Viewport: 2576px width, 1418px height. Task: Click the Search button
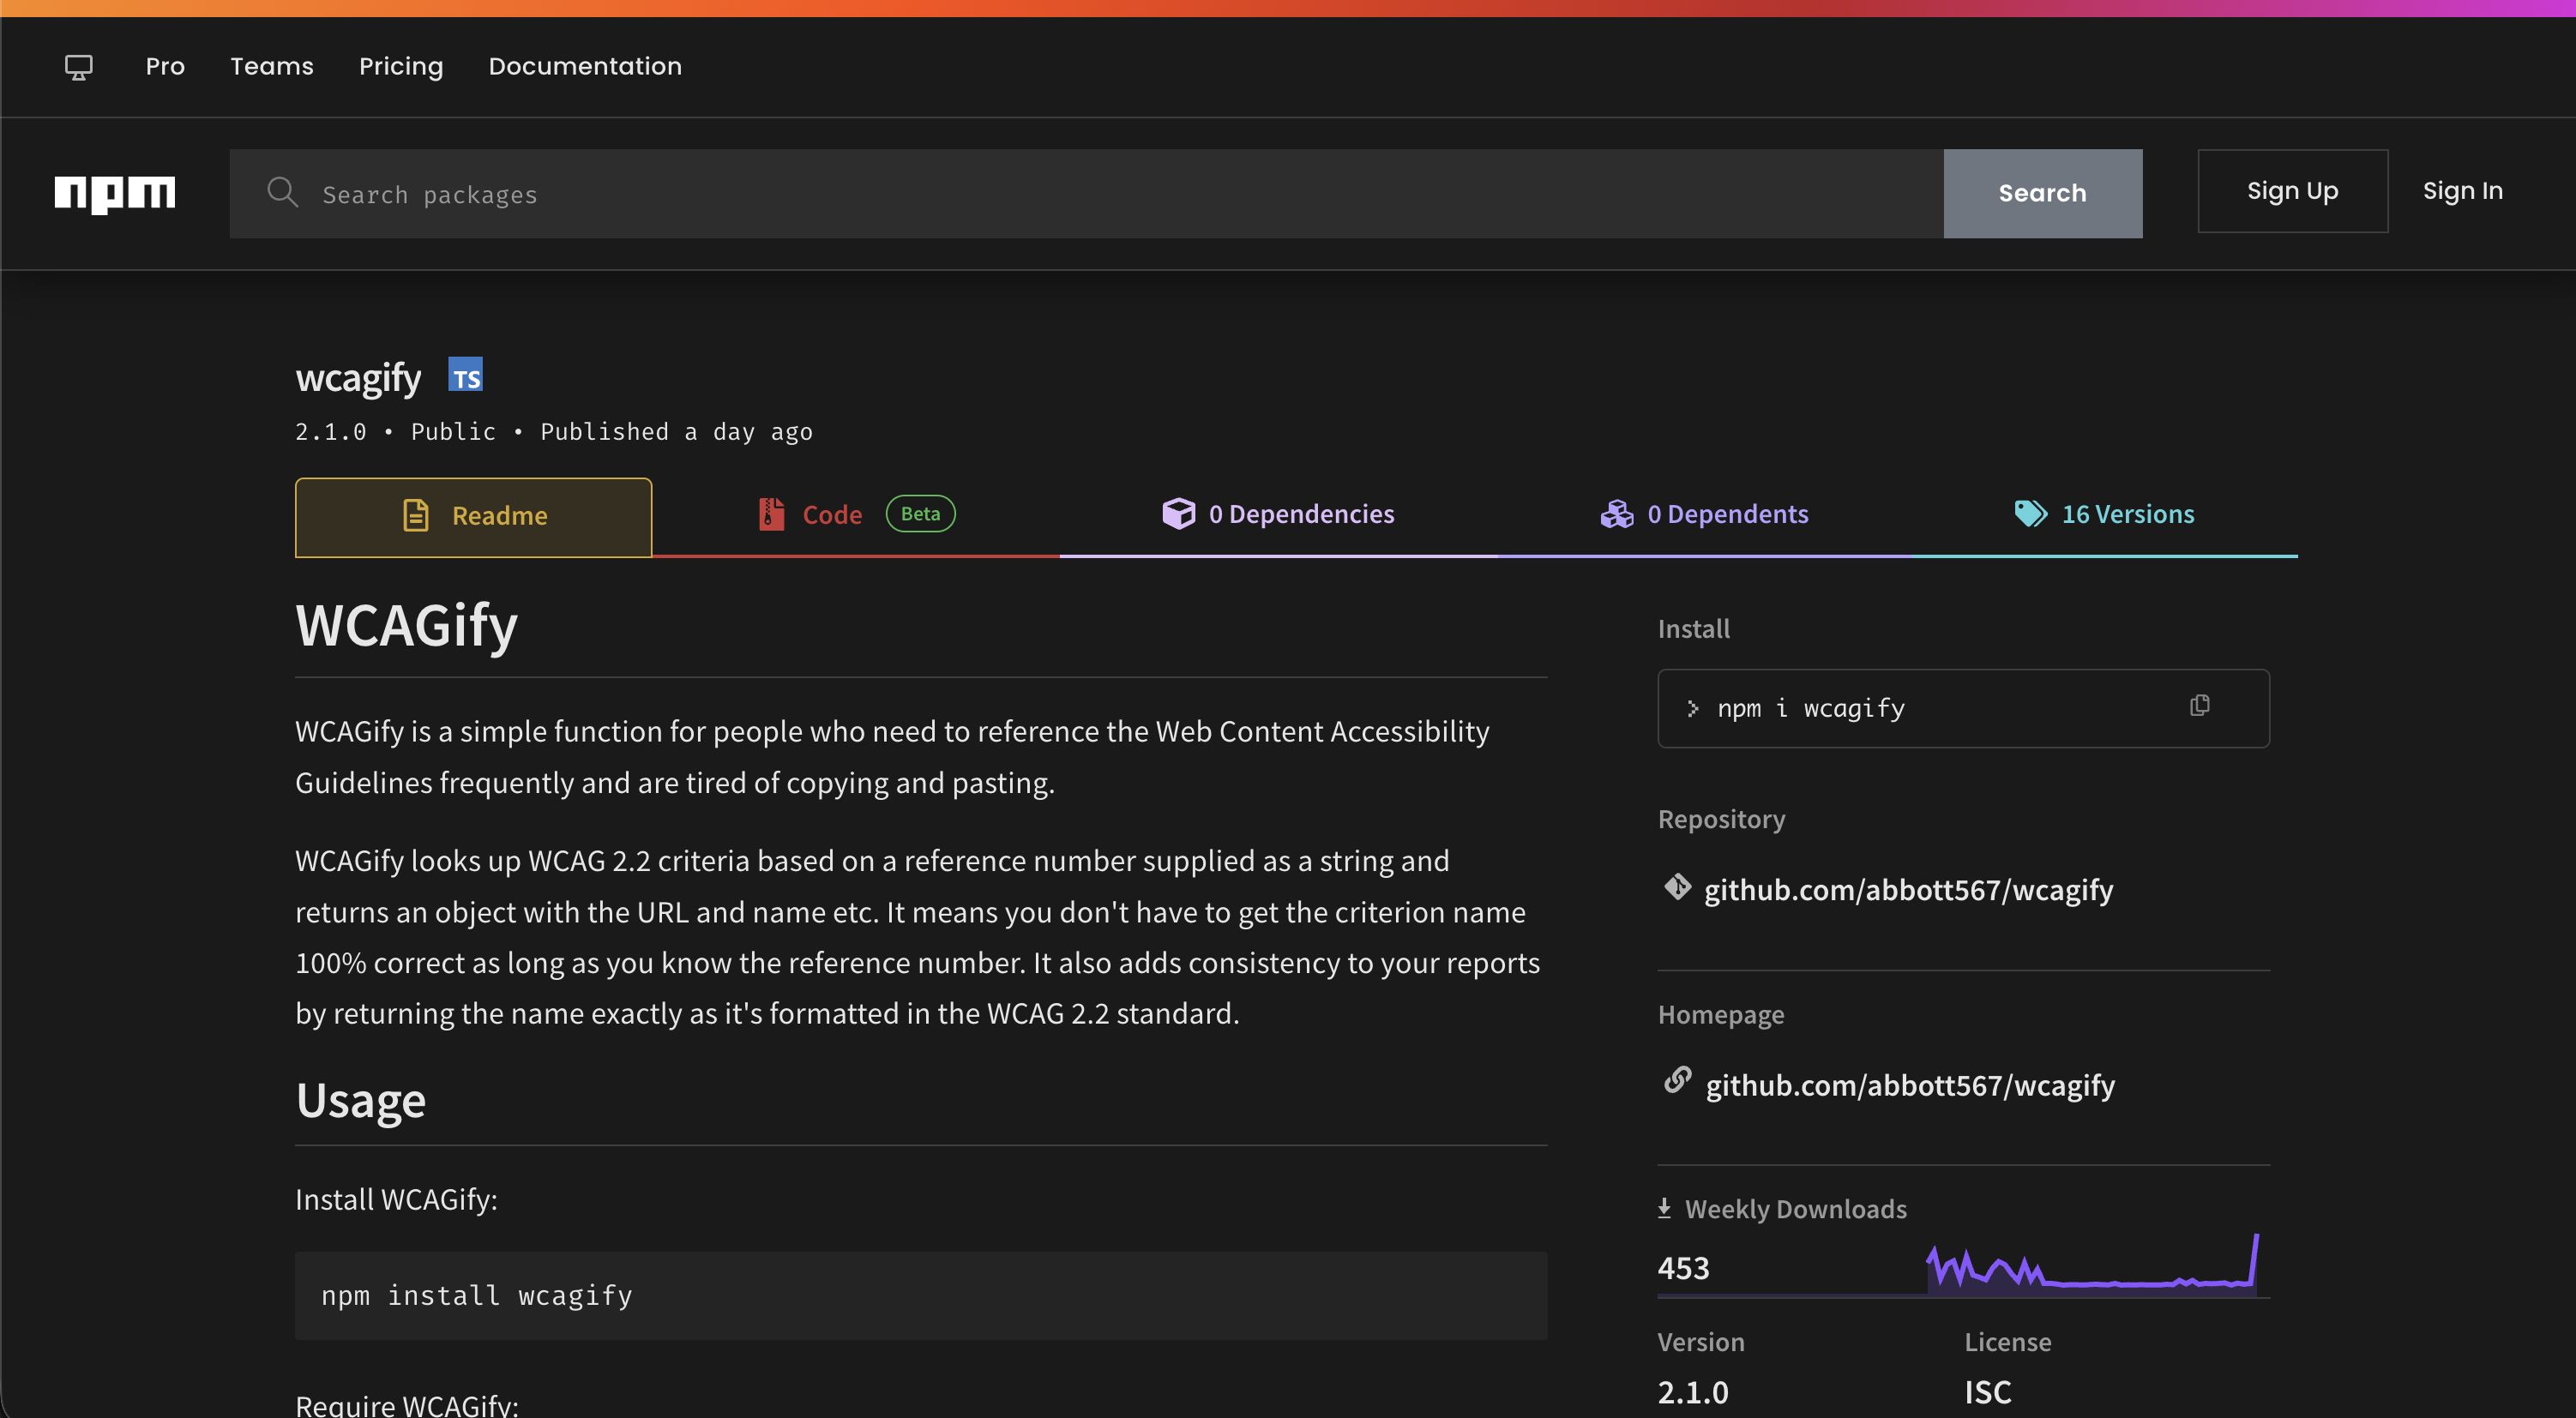2042,193
